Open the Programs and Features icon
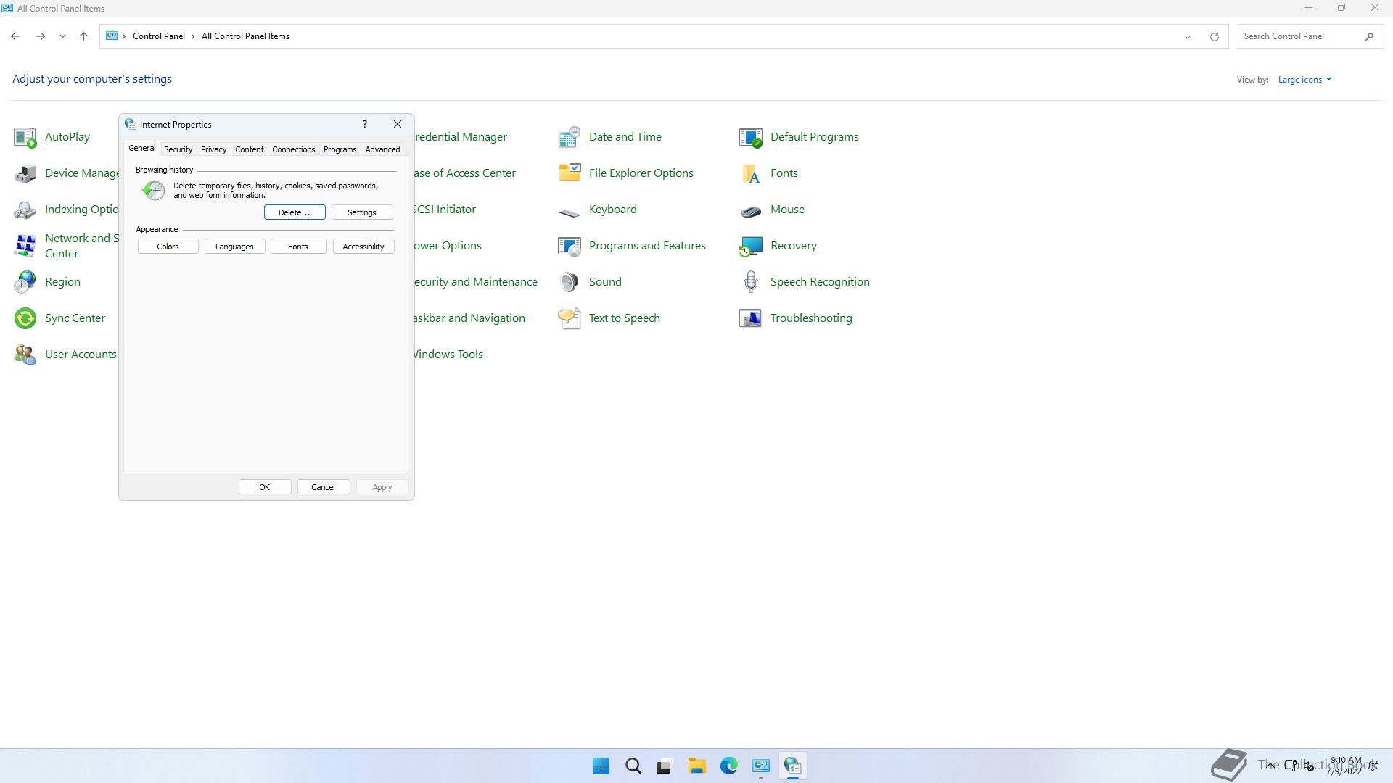This screenshot has height=783, width=1393. [570, 246]
